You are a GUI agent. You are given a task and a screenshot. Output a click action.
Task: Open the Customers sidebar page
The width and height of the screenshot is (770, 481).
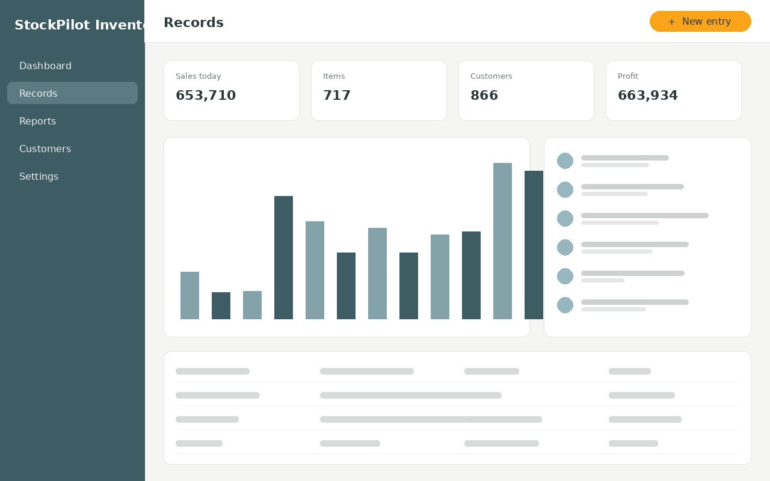click(x=72, y=149)
